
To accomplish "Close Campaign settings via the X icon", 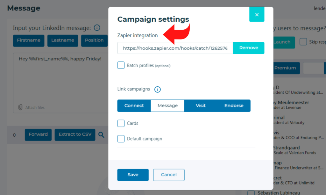I will tap(257, 14).
